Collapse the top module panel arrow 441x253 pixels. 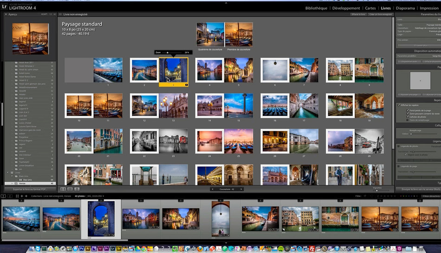(226, 2)
